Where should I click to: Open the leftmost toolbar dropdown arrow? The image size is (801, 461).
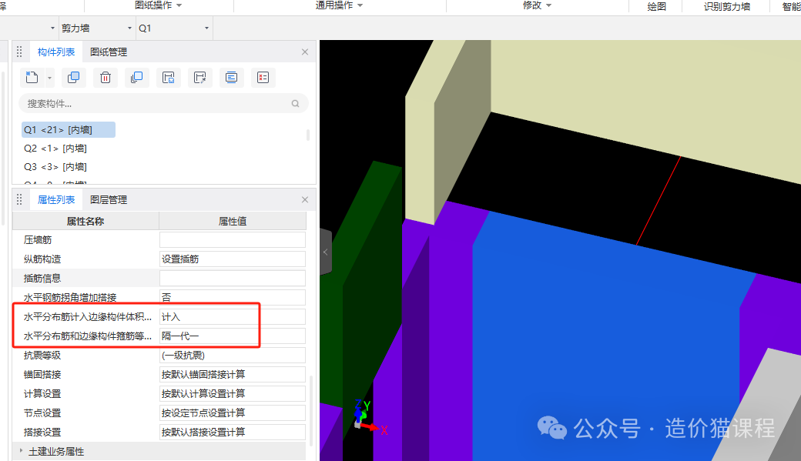click(x=52, y=28)
